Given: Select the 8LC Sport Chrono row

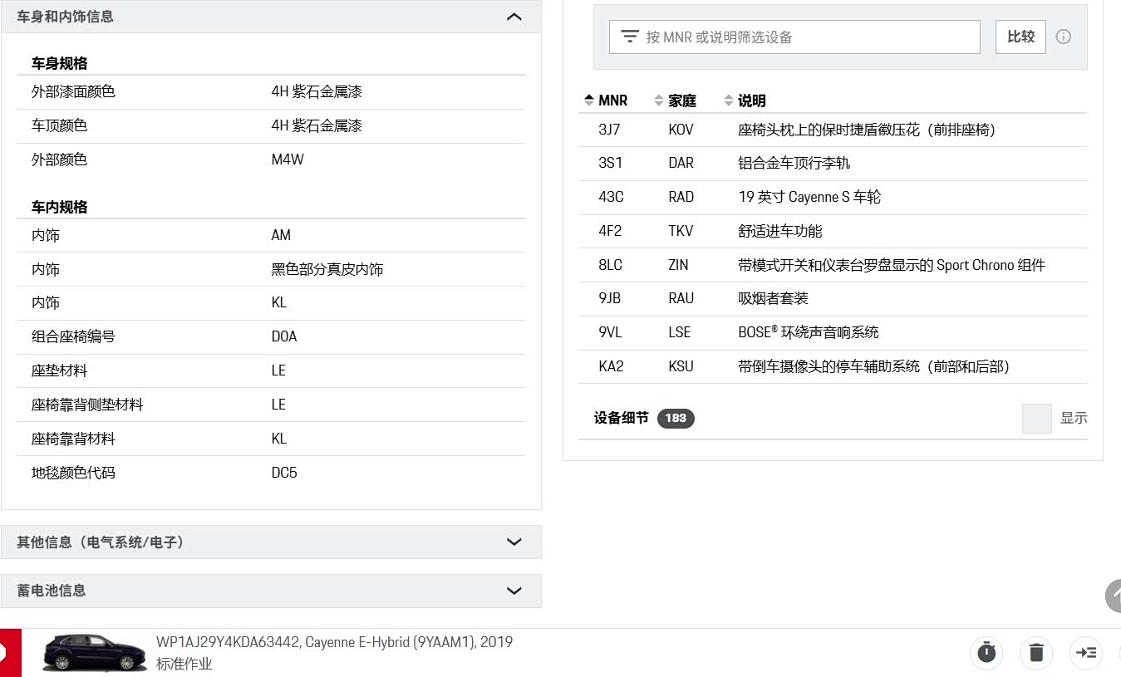Looking at the screenshot, I should (x=833, y=265).
